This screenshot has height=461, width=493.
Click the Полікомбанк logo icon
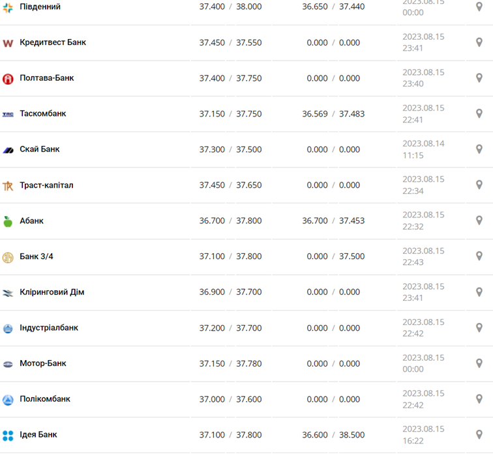pos(8,399)
